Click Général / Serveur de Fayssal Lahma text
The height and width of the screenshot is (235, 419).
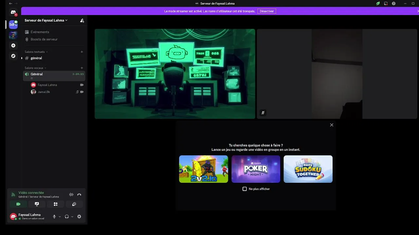[x=39, y=197]
